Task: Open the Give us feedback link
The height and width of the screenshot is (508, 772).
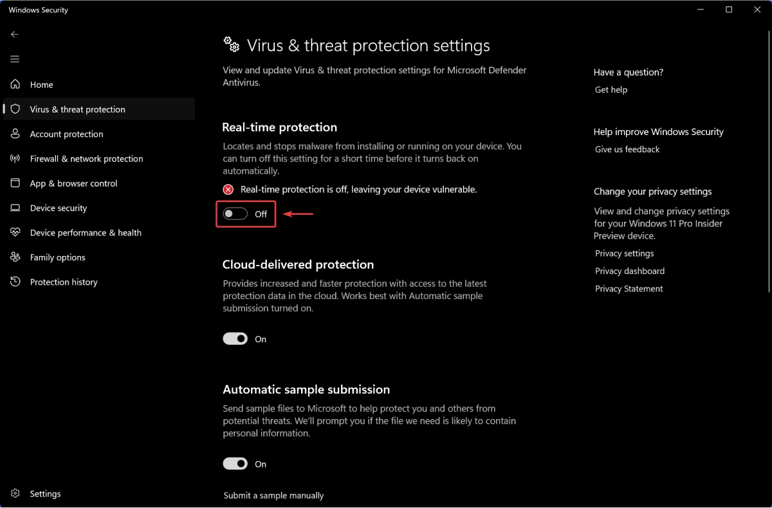Action: pos(627,149)
